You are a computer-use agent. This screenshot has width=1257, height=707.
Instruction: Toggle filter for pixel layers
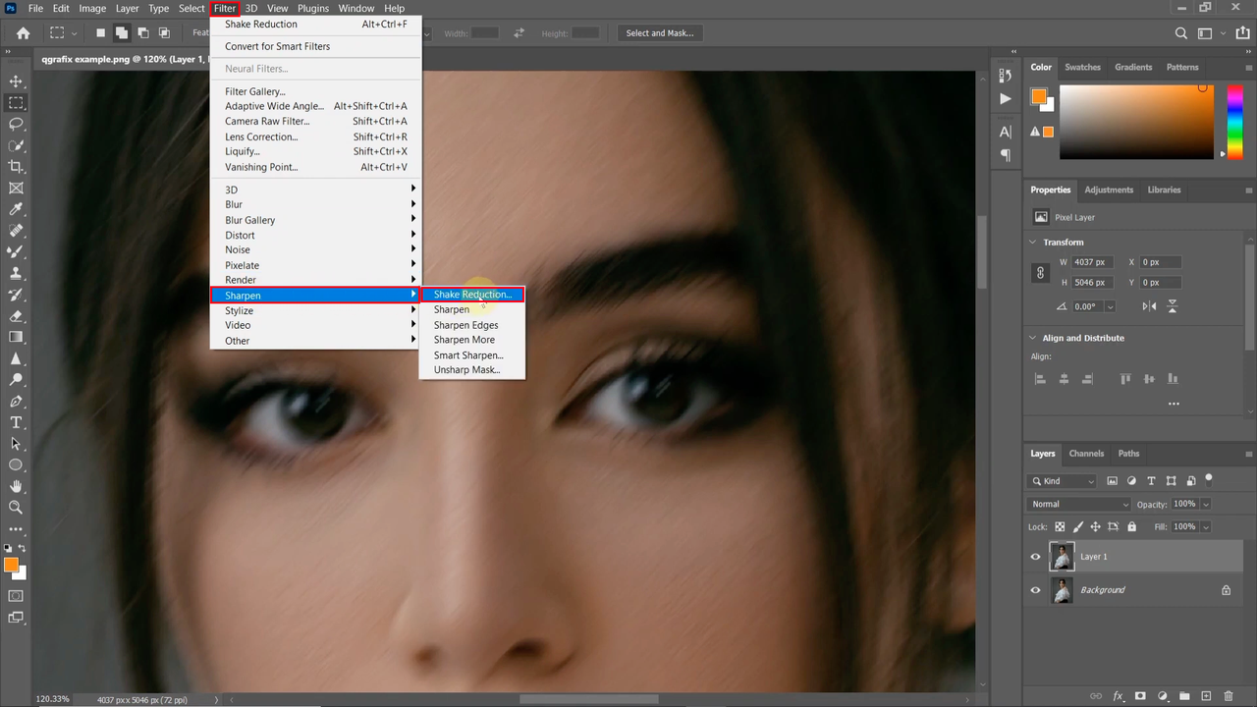tap(1113, 481)
